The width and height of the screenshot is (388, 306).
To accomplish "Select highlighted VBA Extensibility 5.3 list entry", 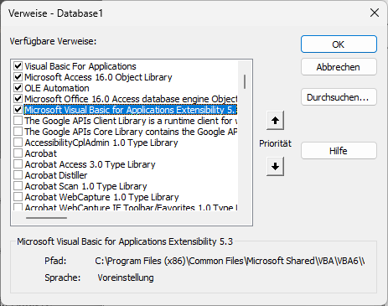I will pos(131,110).
